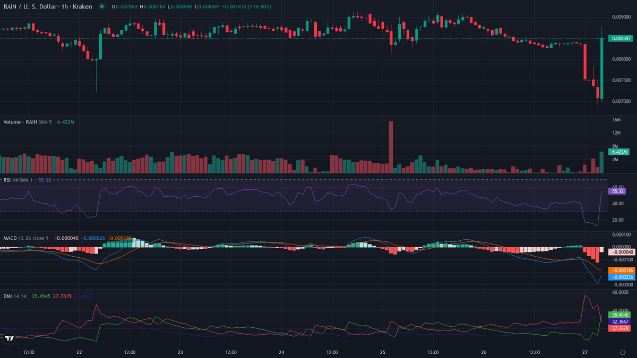Image resolution: width=637 pixels, height=358 pixels.
Task: Click the 16M volume scale tick
Action: pyautogui.click(x=616, y=120)
